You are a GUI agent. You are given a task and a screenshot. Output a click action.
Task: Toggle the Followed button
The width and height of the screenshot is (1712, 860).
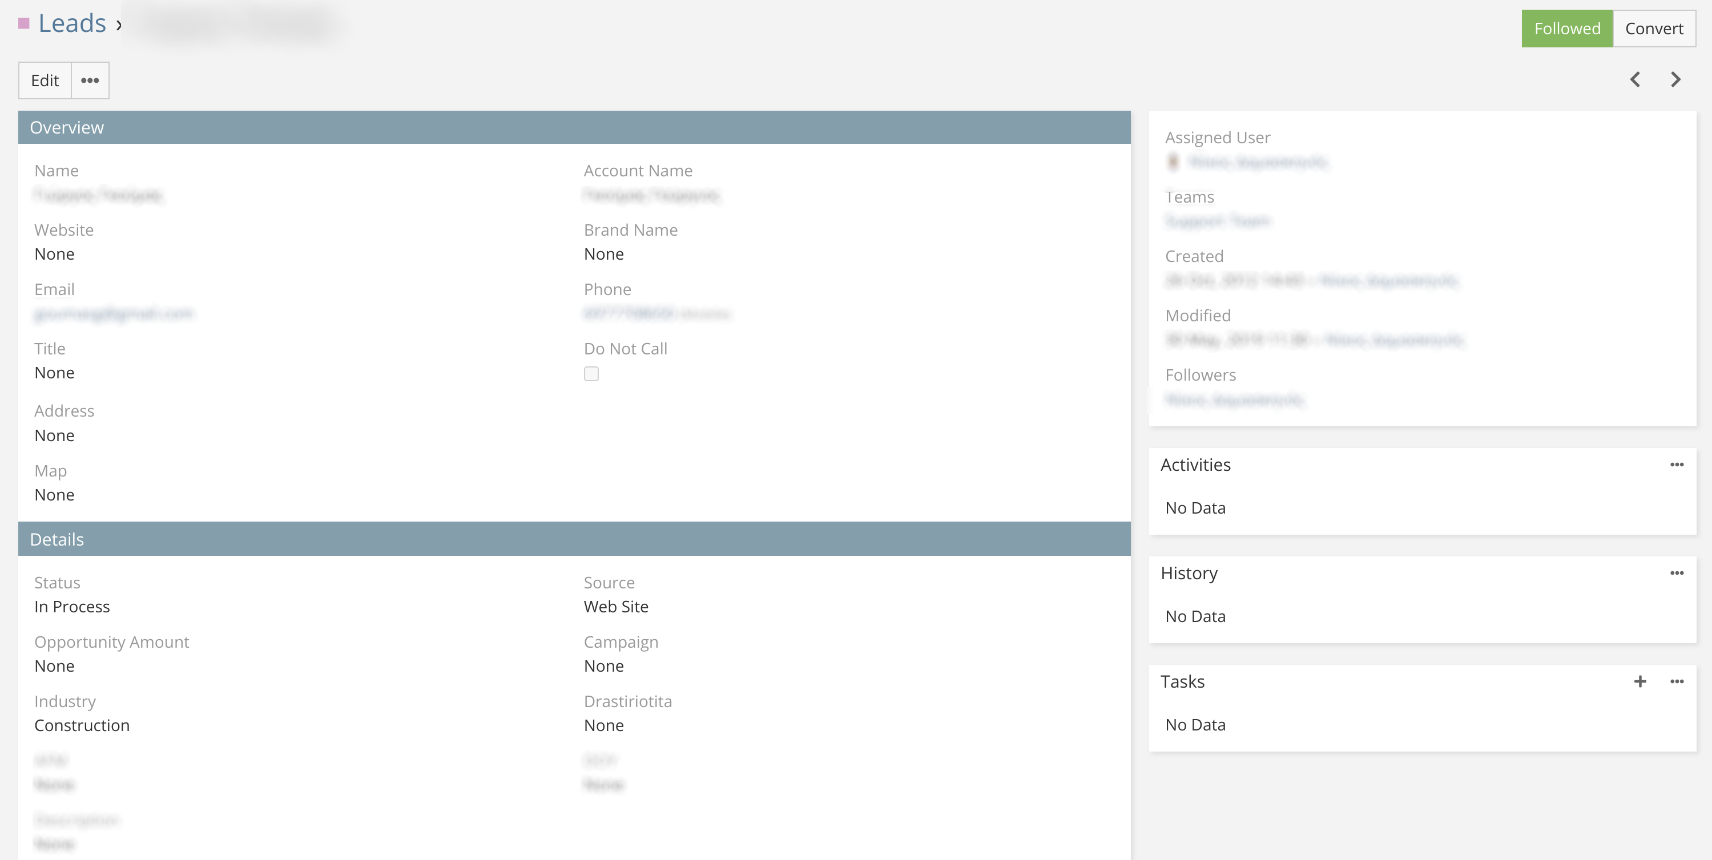(1566, 29)
